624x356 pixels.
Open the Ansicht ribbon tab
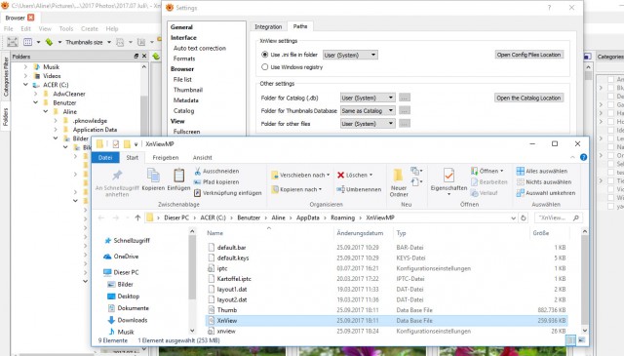(x=202, y=158)
